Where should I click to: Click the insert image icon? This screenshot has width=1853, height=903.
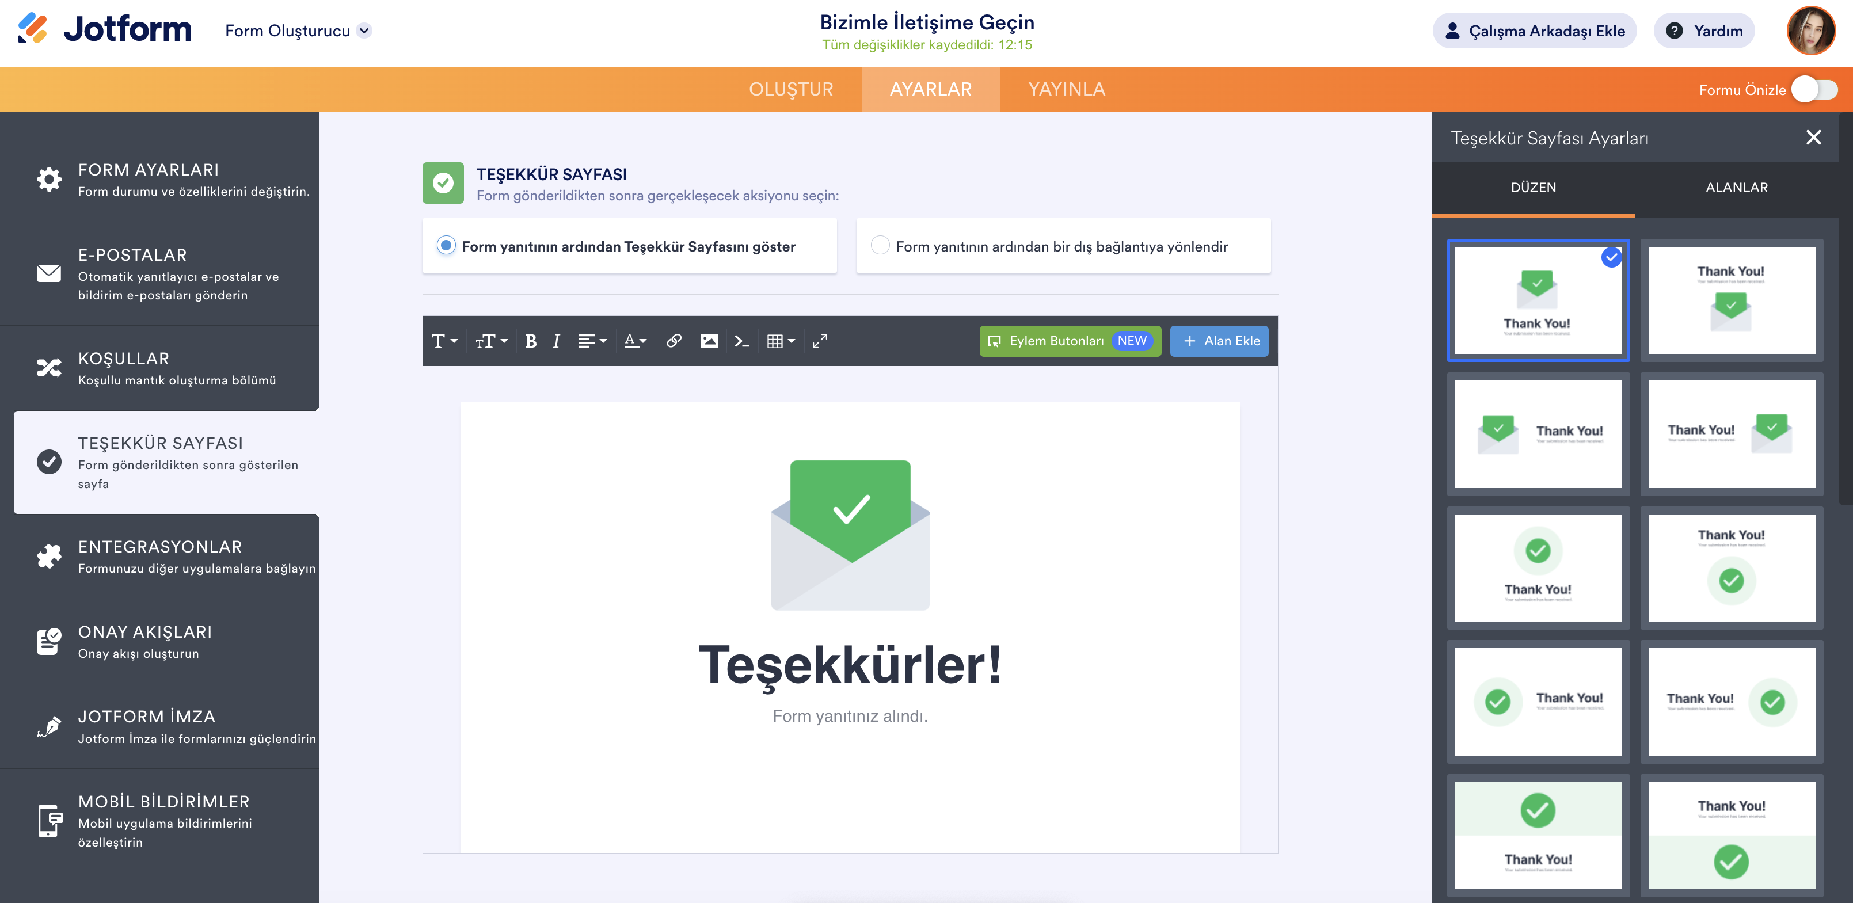click(x=709, y=341)
